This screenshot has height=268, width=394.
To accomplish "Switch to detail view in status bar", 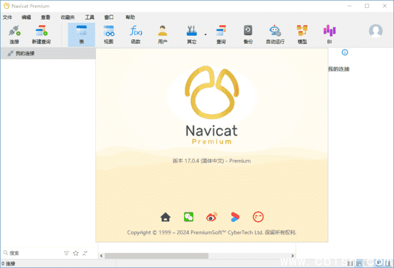I will tap(360, 263).
